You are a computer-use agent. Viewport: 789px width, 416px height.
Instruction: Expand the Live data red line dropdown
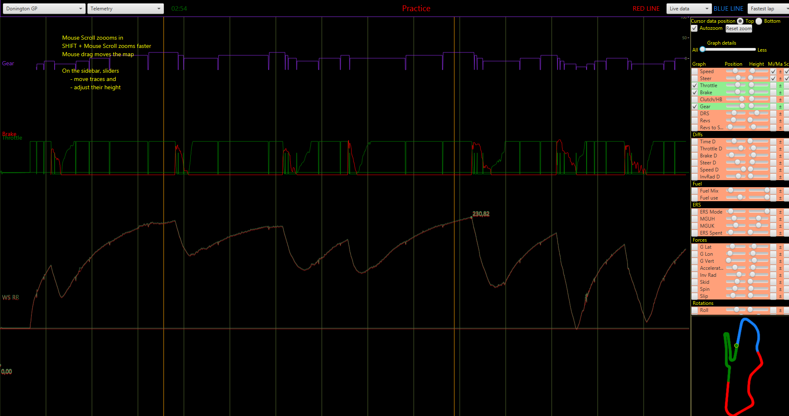pos(688,9)
